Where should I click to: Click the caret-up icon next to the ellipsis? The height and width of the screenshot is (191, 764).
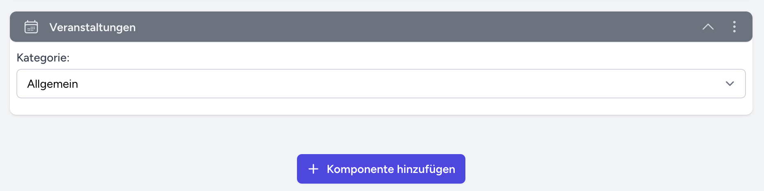708,27
